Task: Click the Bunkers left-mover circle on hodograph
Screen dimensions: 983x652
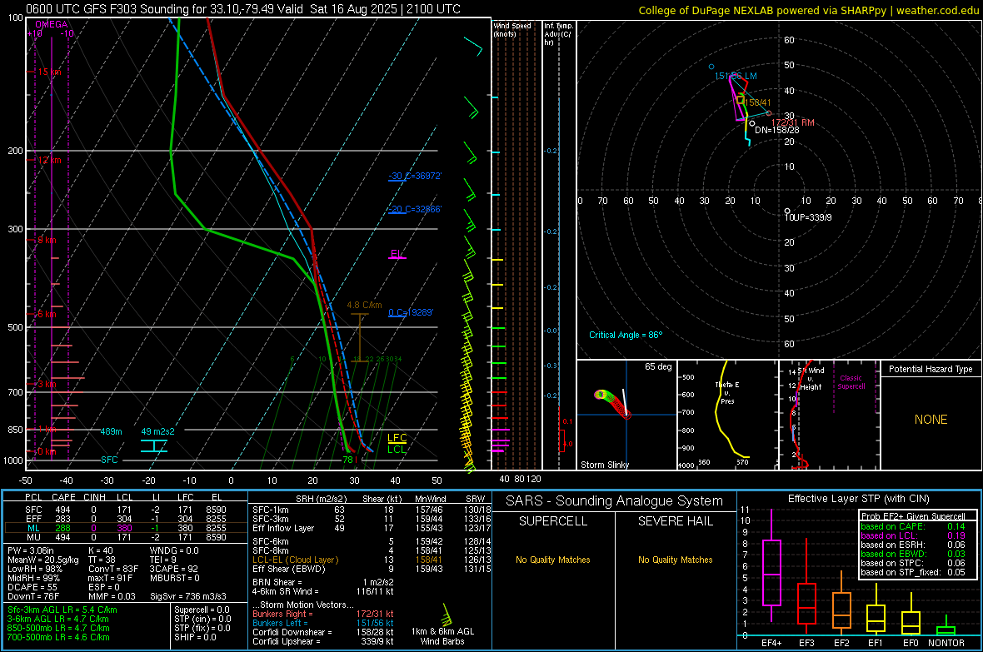Action: coord(711,67)
